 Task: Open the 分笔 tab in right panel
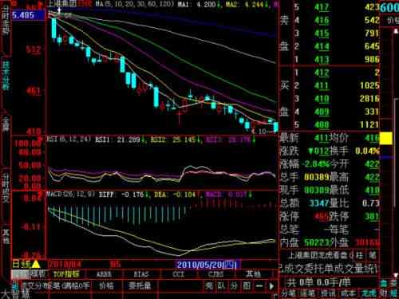(288, 293)
